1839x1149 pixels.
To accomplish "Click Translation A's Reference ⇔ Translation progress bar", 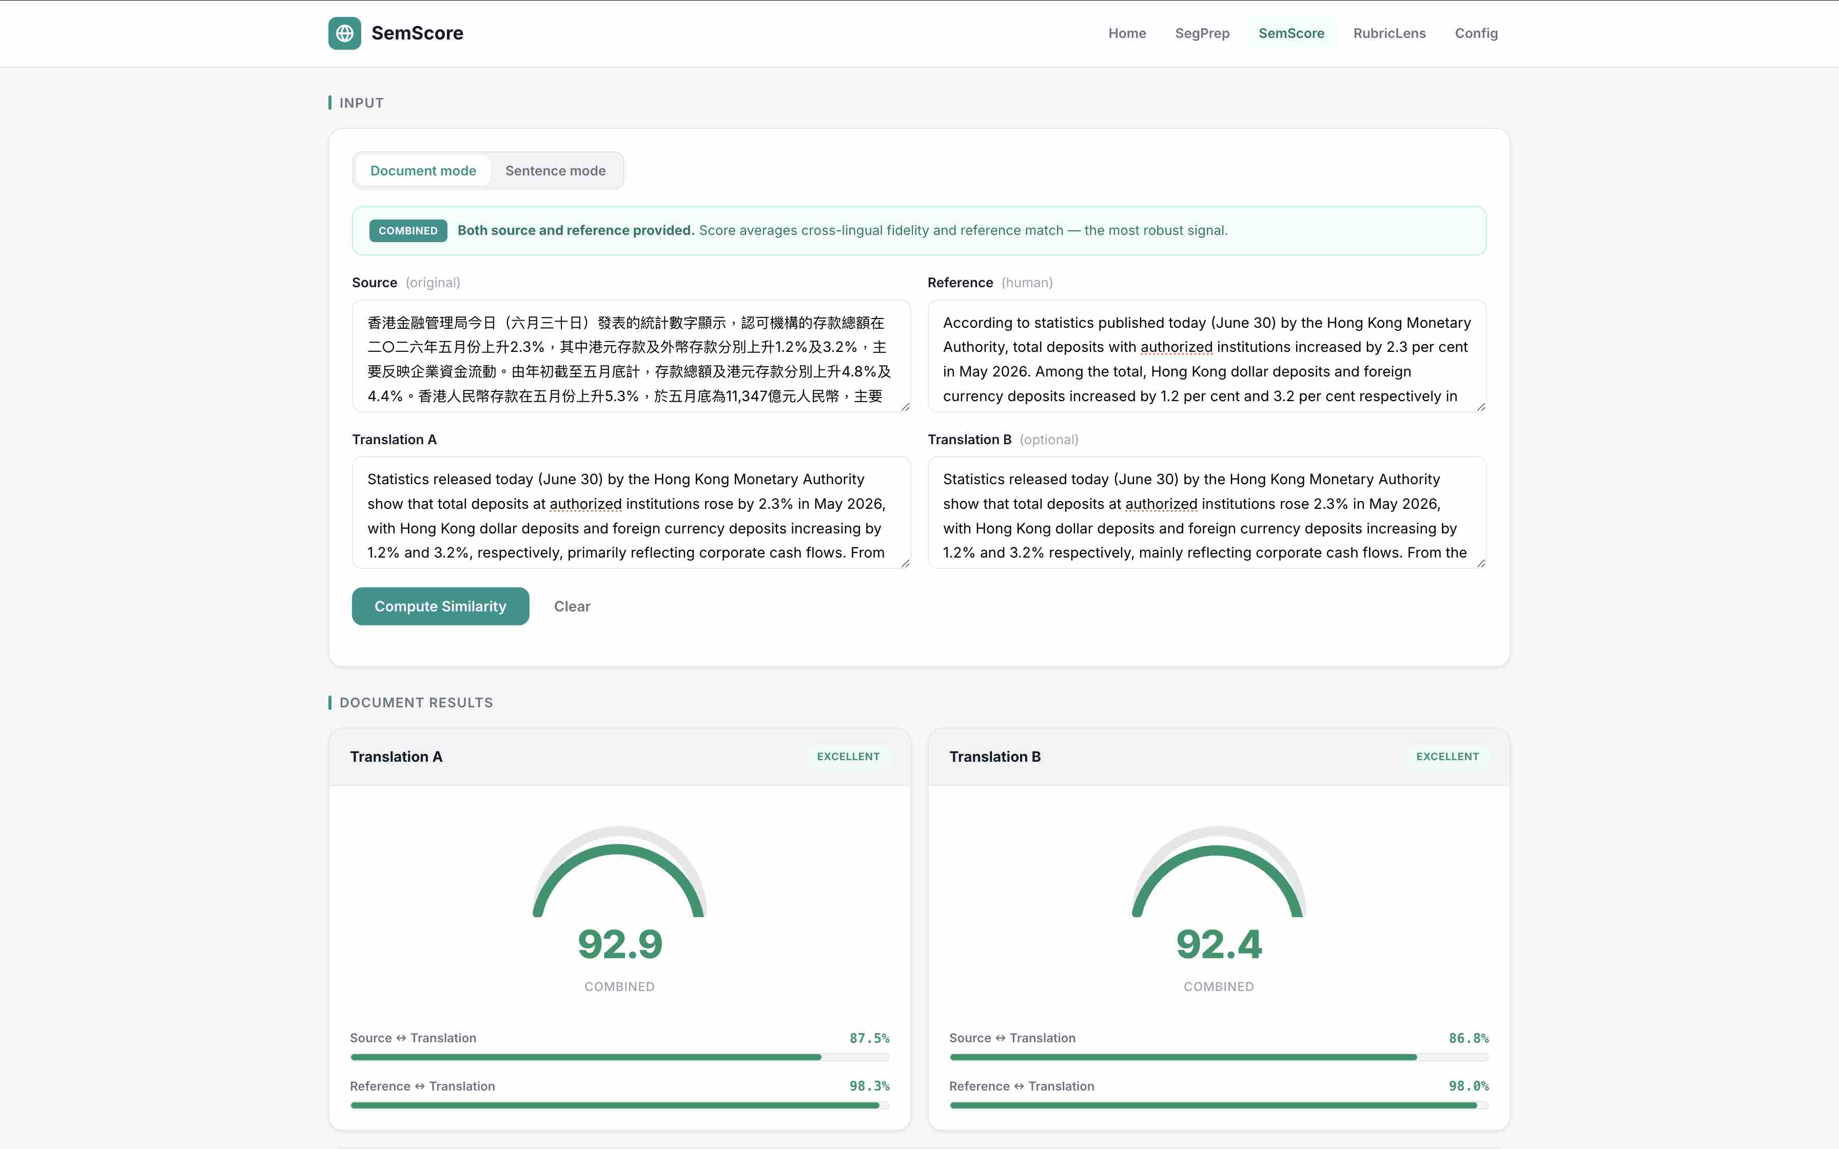I will 619,1105.
